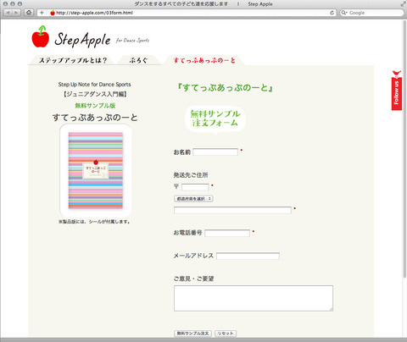Click the red Follow us side badge
The width and height of the screenshot is (407, 342).
coord(397,91)
